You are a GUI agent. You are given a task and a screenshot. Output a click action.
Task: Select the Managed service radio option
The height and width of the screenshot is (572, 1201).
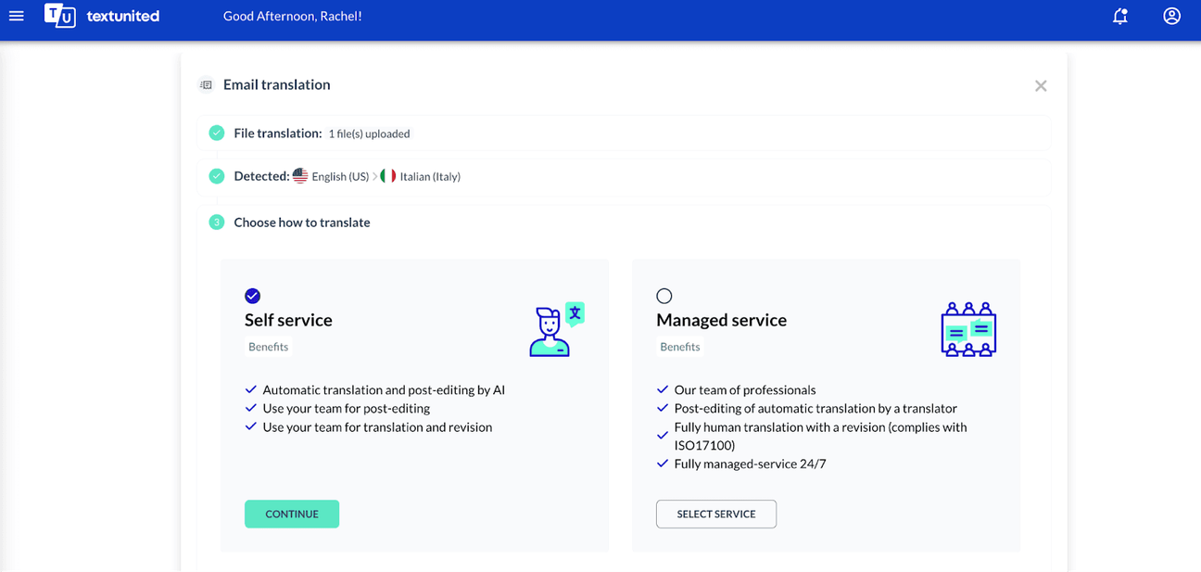pos(664,296)
